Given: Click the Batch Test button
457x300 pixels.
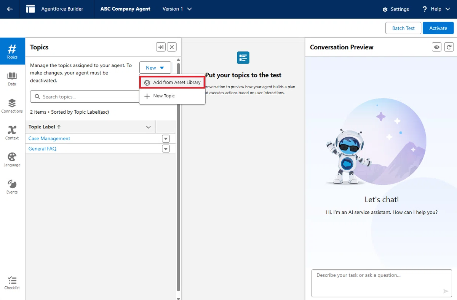Looking at the screenshot, I should pyautogui.click(x=403, y=28).
